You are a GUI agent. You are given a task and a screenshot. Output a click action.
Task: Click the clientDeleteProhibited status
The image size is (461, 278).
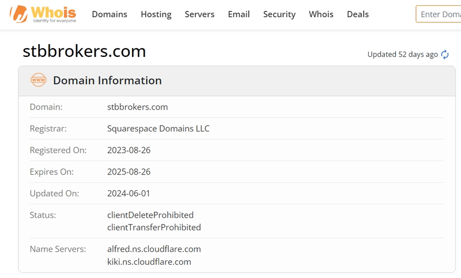coord(150,215)
